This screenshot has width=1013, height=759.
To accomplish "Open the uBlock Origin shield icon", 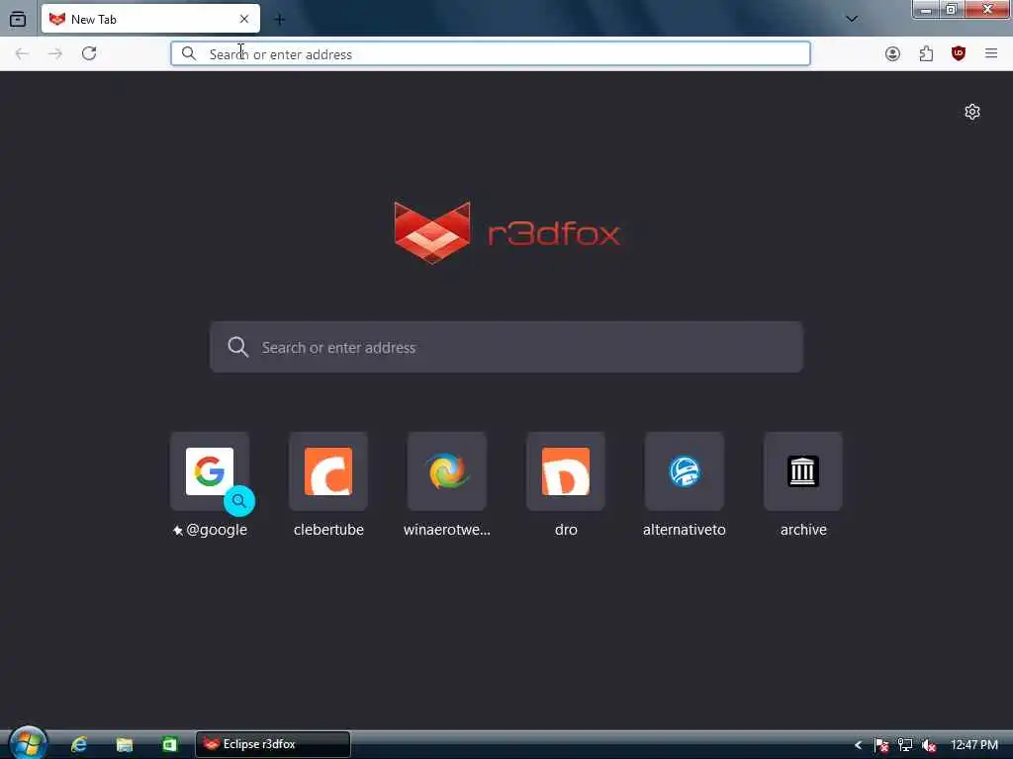I will pyautogui.click(x=959, y=53).
